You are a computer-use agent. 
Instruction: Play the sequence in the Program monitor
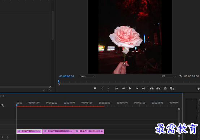[x=130, y=89]
